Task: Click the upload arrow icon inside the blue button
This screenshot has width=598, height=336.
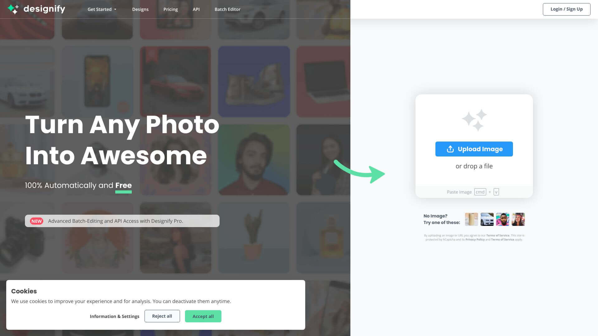Action: coord(450,149)
